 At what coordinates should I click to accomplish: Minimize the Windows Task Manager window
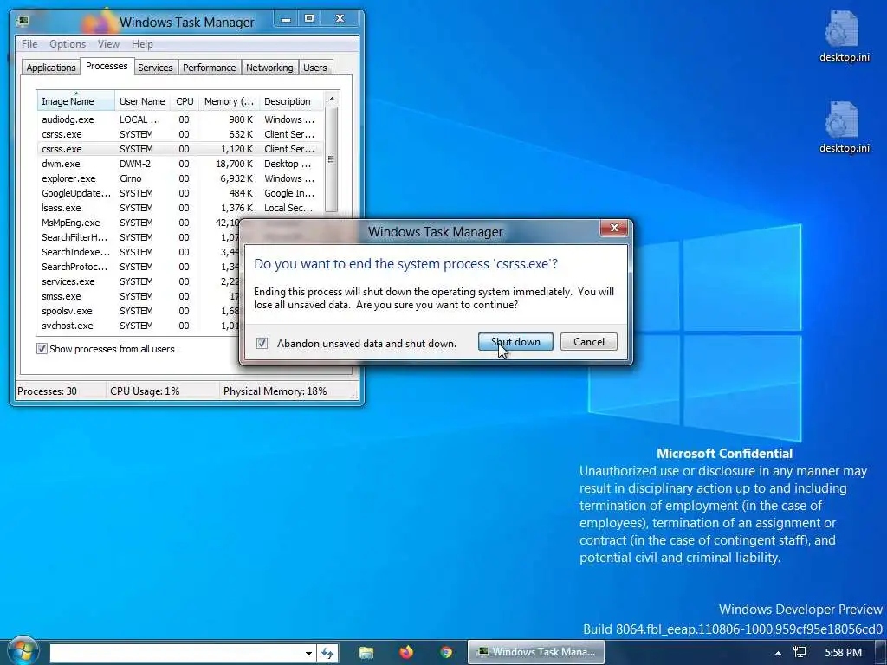(286, 19)
